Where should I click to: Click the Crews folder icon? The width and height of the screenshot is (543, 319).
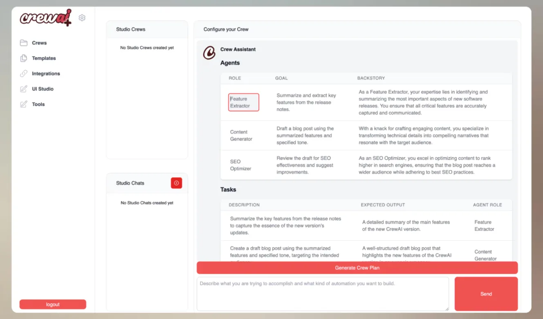(24, 43)
